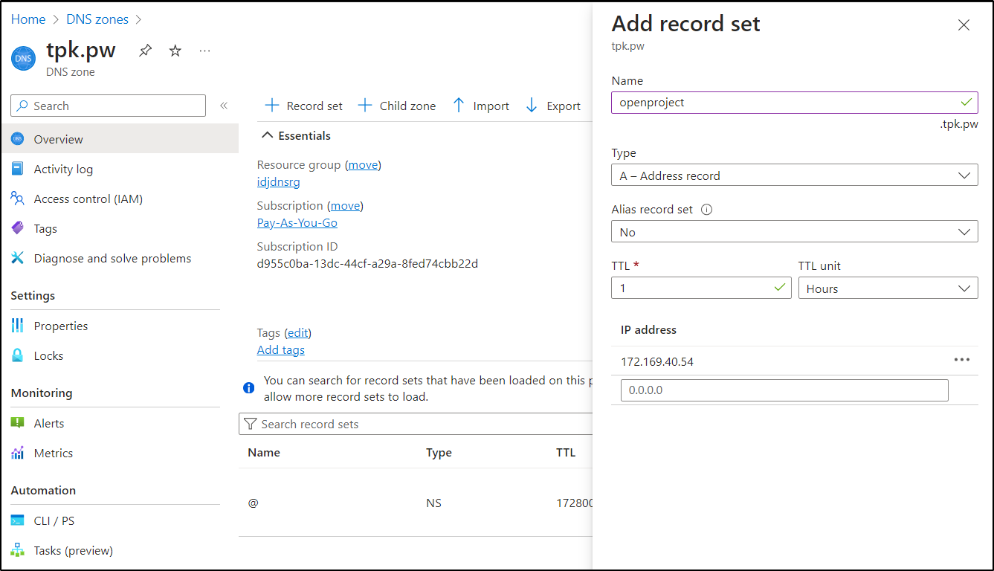Focus the TTL field containing 1
Image resolution: width=994 pixels, height=571 pixels.
[701, 288]
